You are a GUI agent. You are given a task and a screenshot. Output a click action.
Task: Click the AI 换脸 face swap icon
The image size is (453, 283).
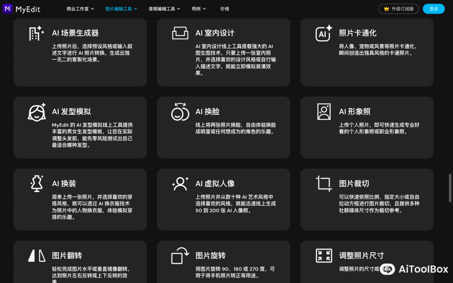click(x=180, y=112)
